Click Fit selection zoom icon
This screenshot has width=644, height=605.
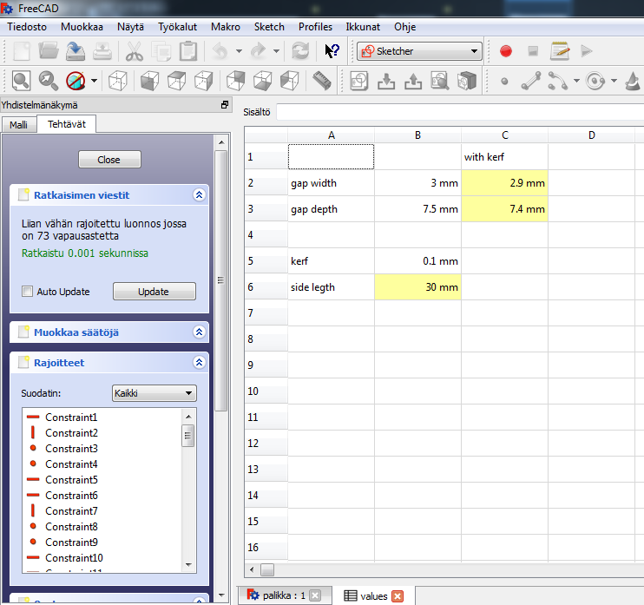coord(49,81)
